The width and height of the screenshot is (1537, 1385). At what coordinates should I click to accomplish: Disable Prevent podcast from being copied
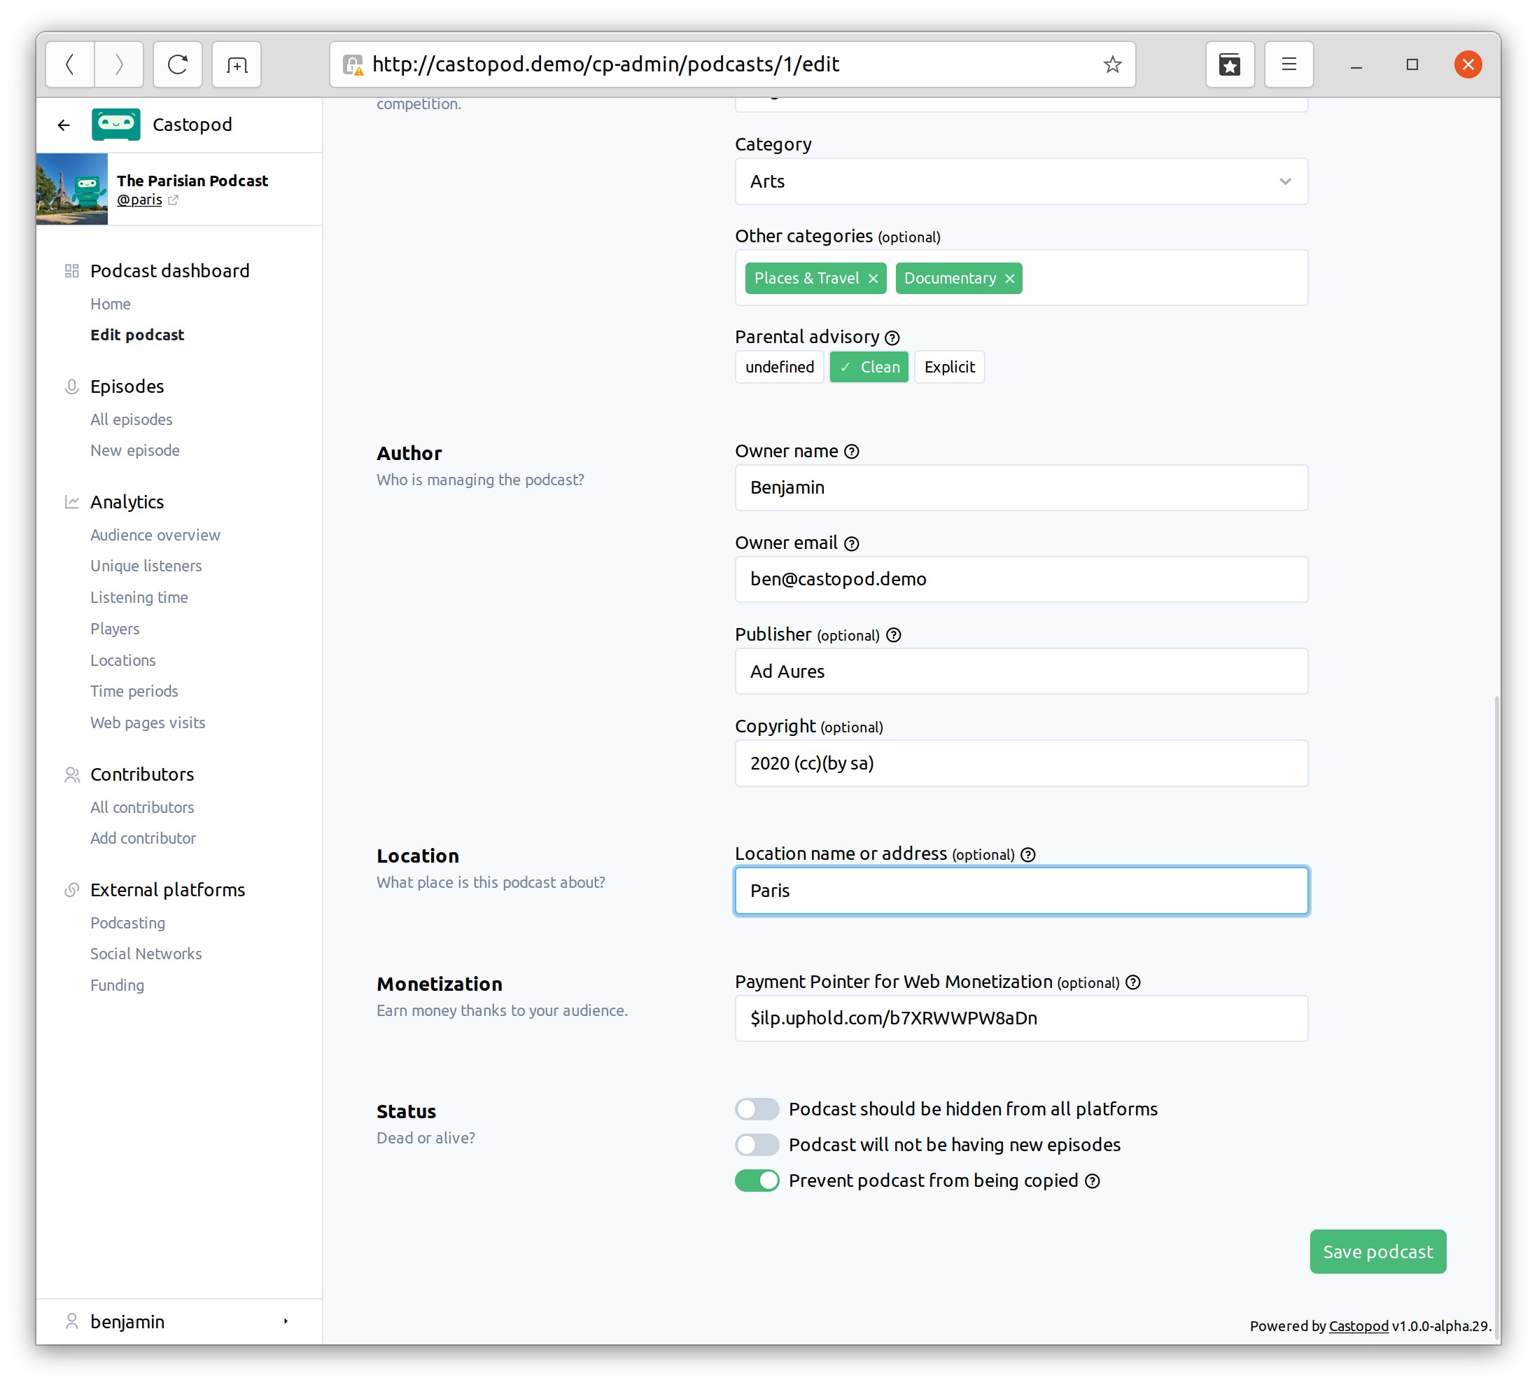758,1181
